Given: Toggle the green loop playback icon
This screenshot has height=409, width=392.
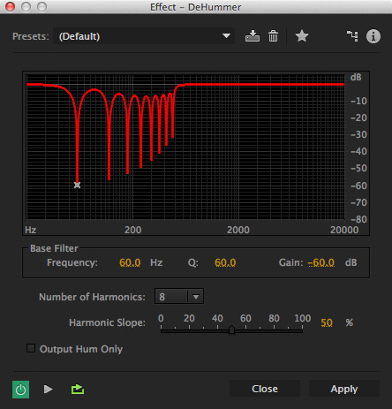Looking at the screenshot, I should point(78,389).
